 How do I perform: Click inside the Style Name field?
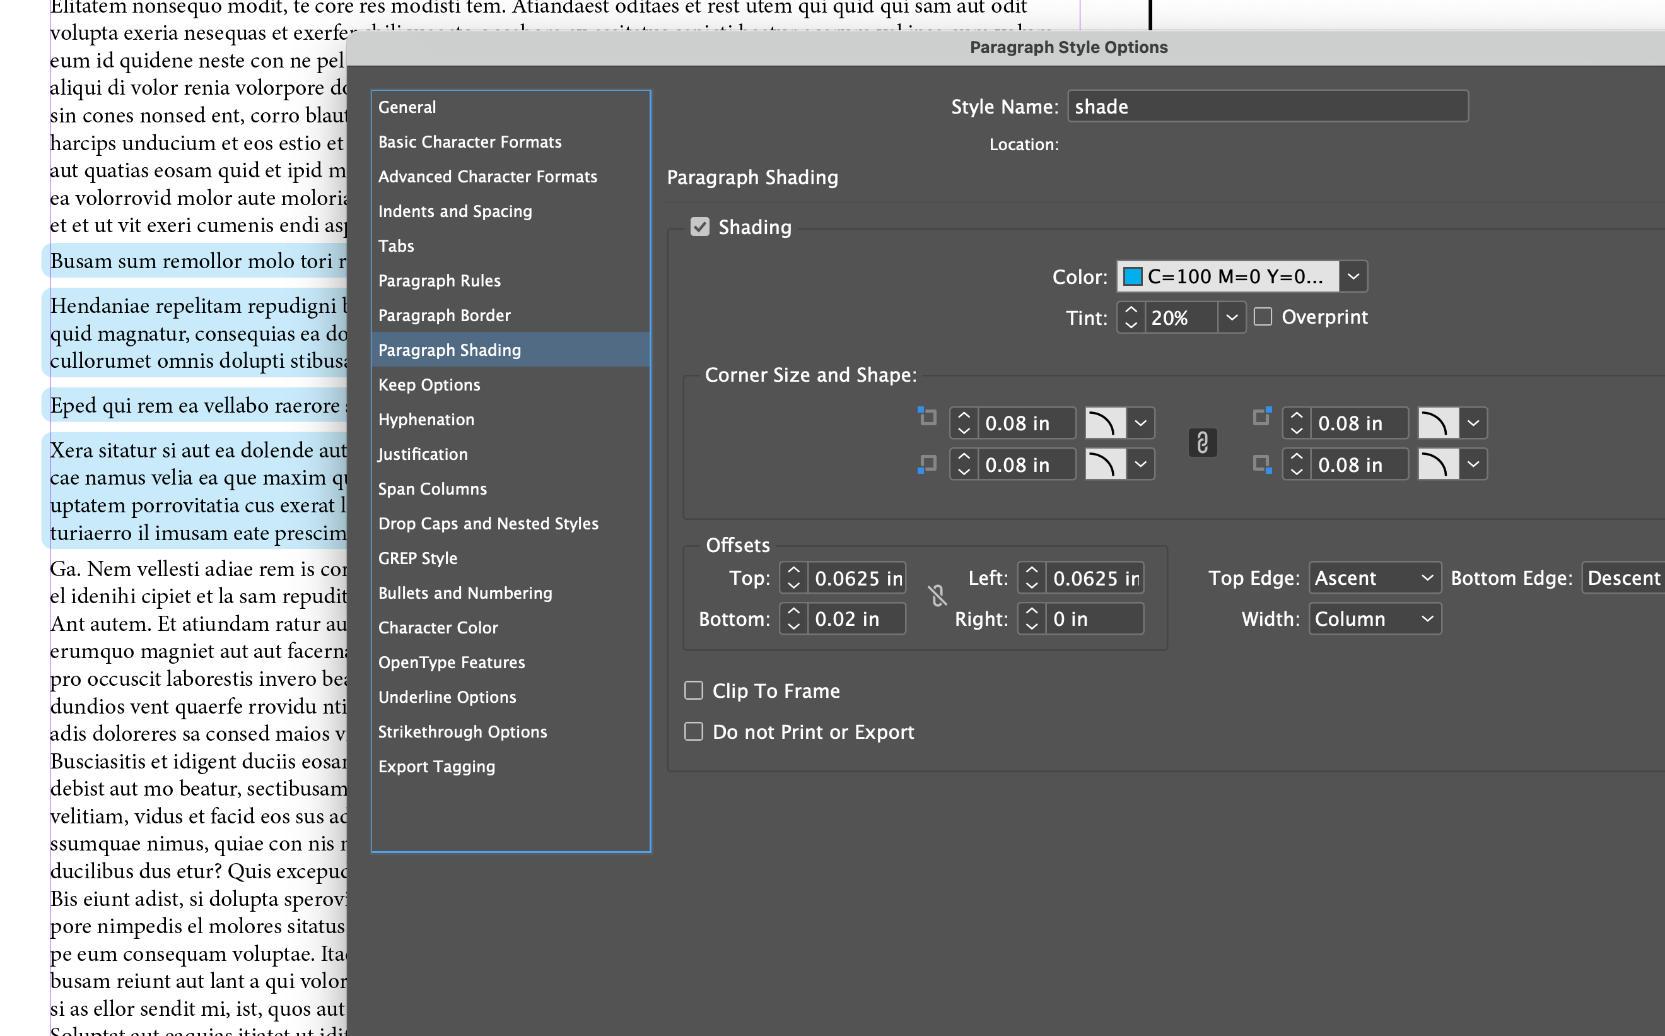point(1266,106)
